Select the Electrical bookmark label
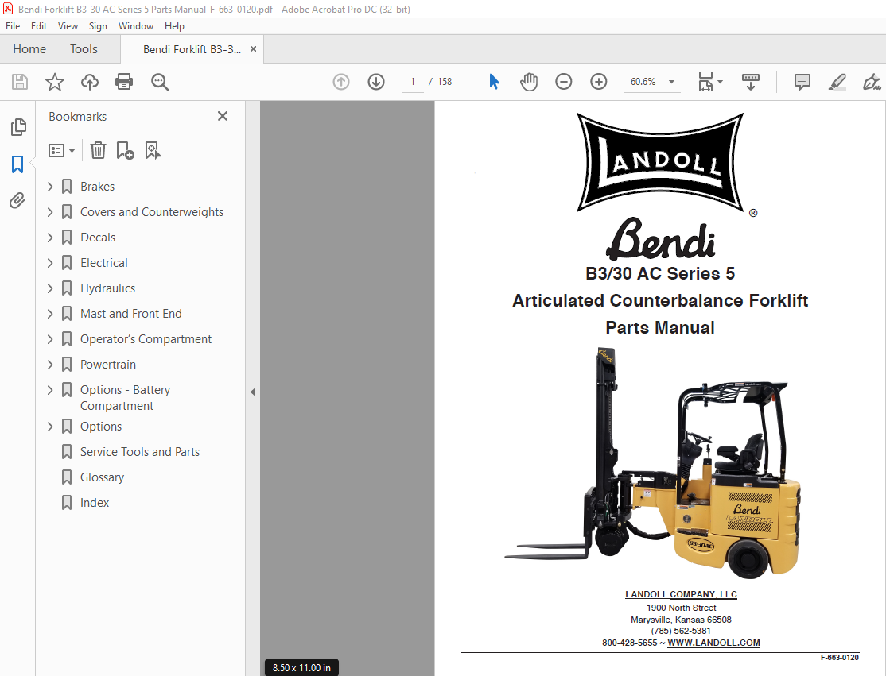Viewport: 886px width, 676px height. point(104,262)
